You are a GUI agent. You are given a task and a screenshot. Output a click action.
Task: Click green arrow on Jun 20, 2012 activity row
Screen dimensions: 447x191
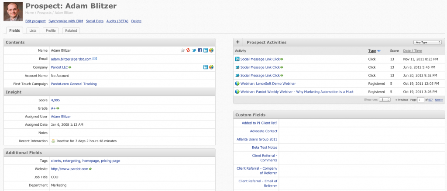coord(282,76)
